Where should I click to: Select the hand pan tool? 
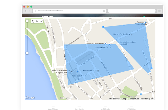point(33,21)
